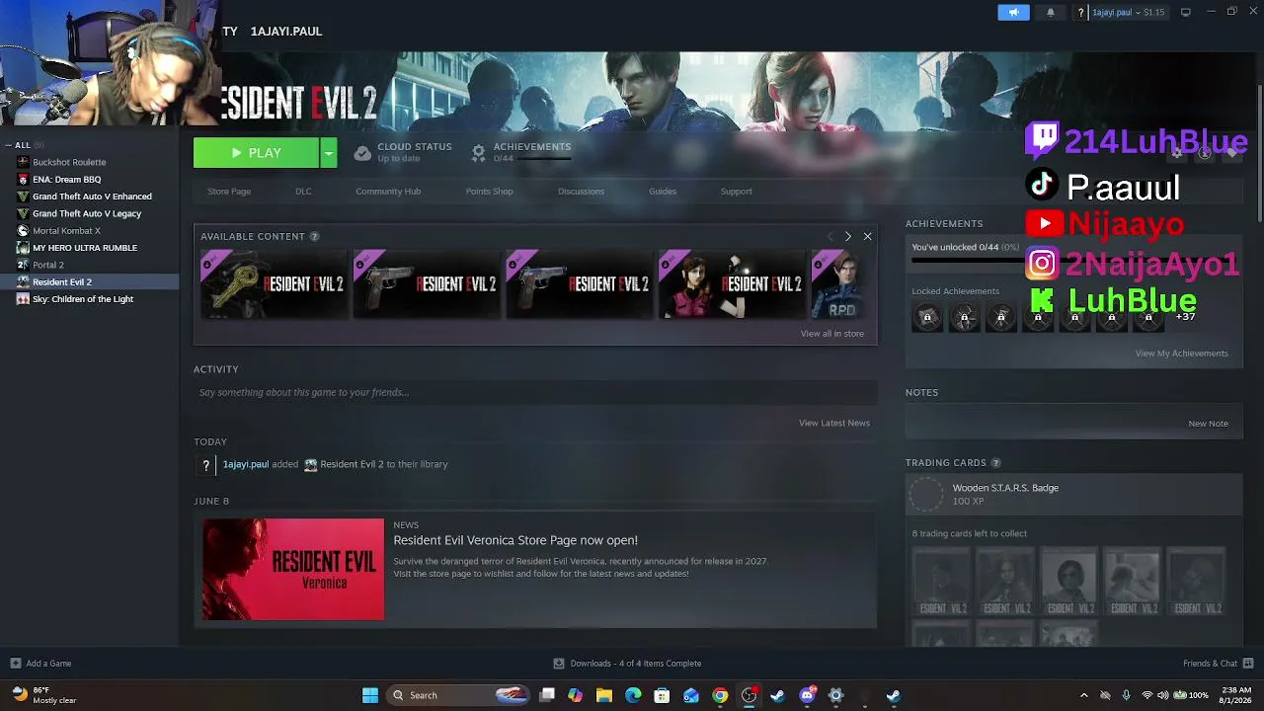Click the Trading Cards help icon
This screenshot has width=1264, height=711.
point(995,463)
